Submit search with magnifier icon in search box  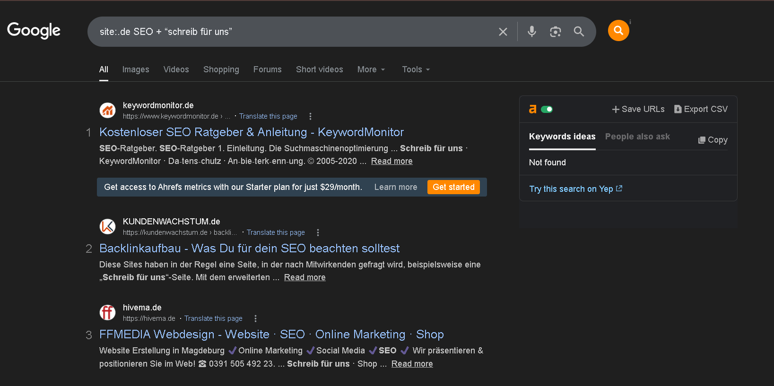pyautogui.click(x=579, y=32)
